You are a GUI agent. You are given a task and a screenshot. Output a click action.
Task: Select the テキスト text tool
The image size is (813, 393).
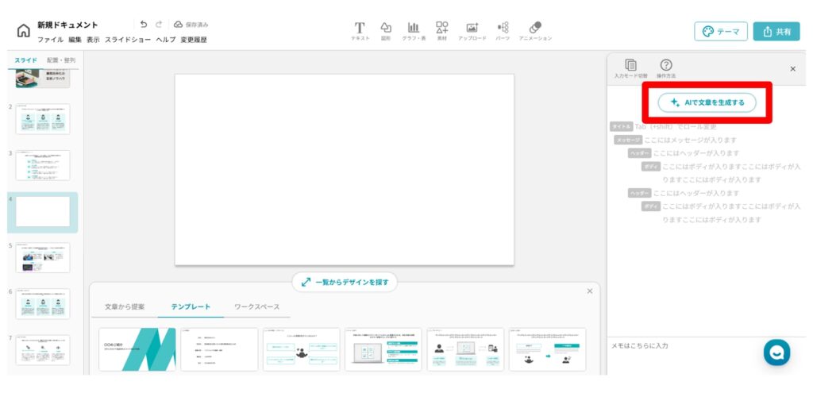click(360, 30)
